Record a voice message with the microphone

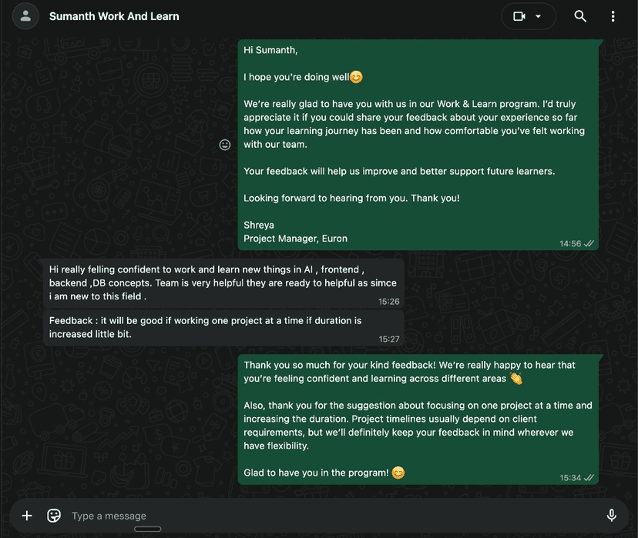(611, 516)
